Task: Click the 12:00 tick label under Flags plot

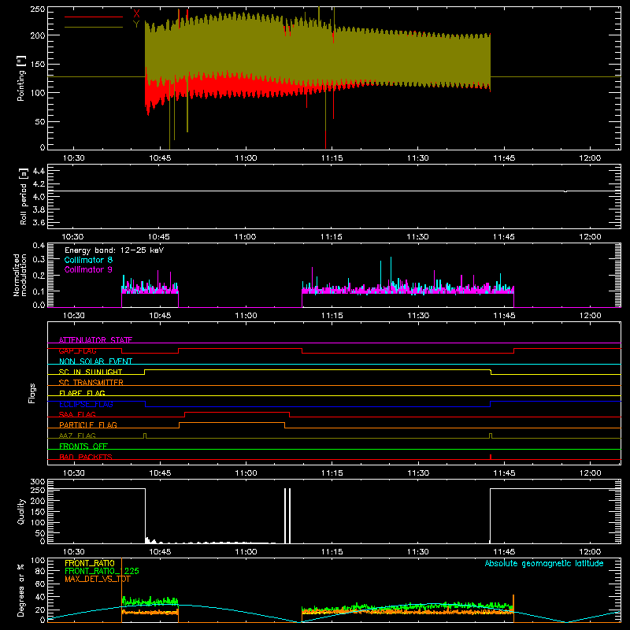Action: coord(590,473)
